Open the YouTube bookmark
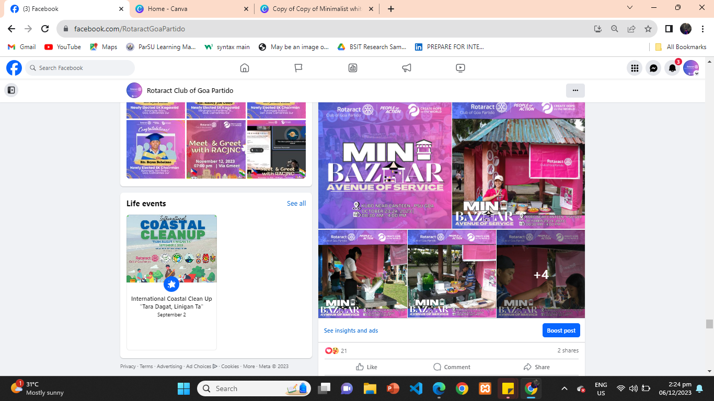The image size is (714, 401). point(63,46)
